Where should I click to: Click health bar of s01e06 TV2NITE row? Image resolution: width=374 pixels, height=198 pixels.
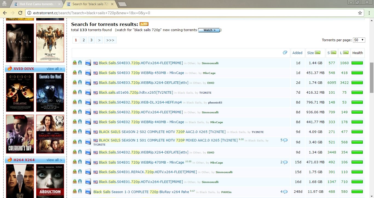point(357,92)
